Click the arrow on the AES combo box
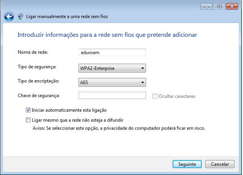The height and width of the screenshot is (175, 243). pos(142,83)
